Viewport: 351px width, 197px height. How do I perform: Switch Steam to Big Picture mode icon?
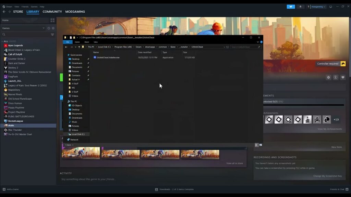(331, 7)
